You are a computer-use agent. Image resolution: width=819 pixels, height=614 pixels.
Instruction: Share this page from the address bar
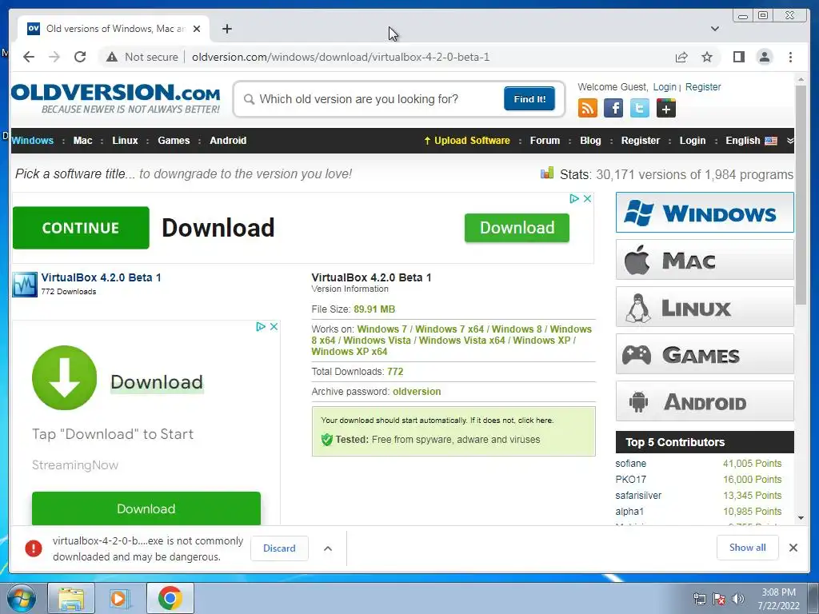[x=681, y=57]
